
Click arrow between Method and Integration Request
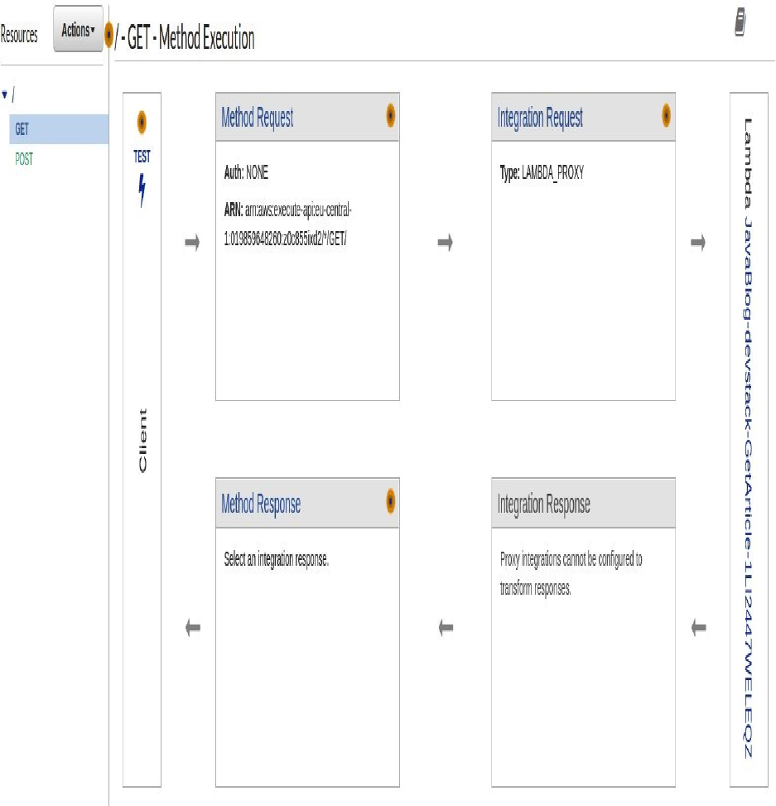coord(446,244)
